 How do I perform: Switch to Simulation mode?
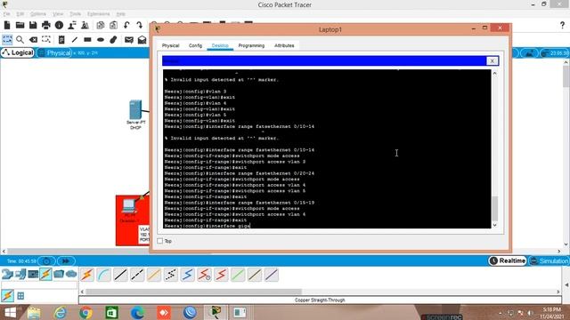coord(550,260)
